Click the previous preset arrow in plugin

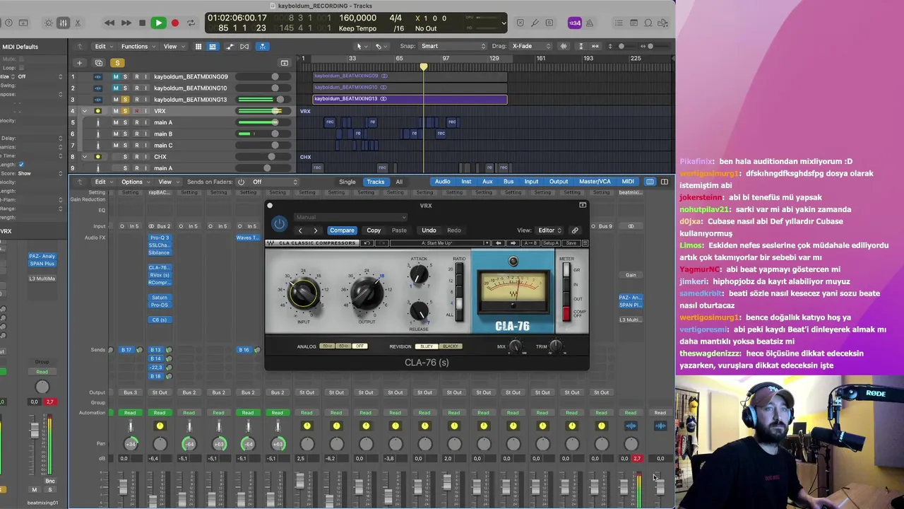(300, 230)
